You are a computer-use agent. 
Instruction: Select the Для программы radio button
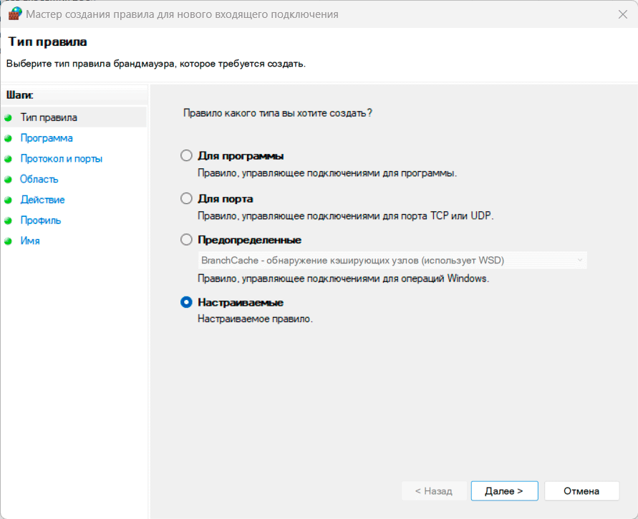pos(187,156)
